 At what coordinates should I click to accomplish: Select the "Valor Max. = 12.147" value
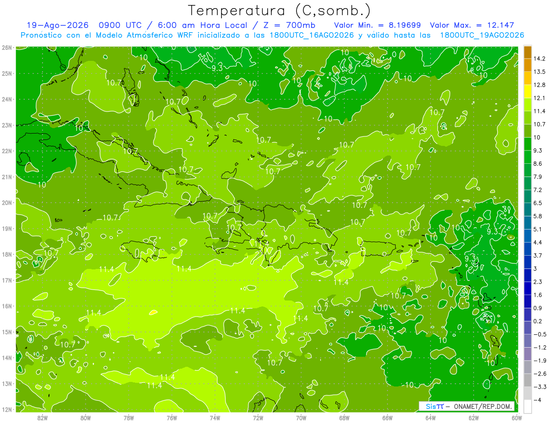[471, 25]
